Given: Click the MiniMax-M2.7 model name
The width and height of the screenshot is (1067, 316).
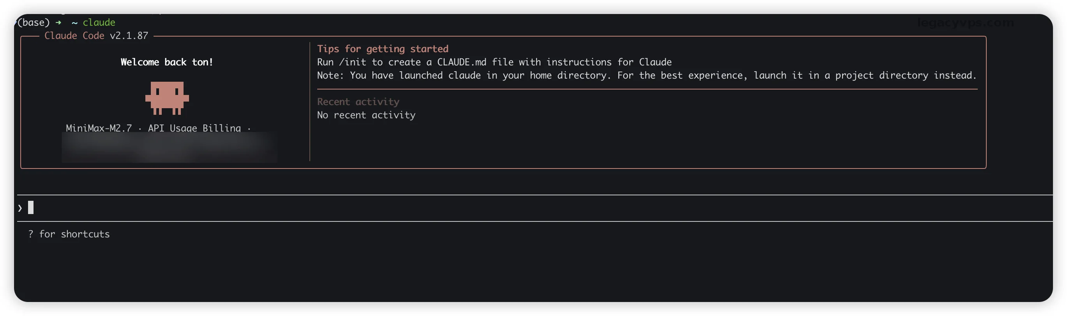Looking at the screenshot, I should pos(99,127).
